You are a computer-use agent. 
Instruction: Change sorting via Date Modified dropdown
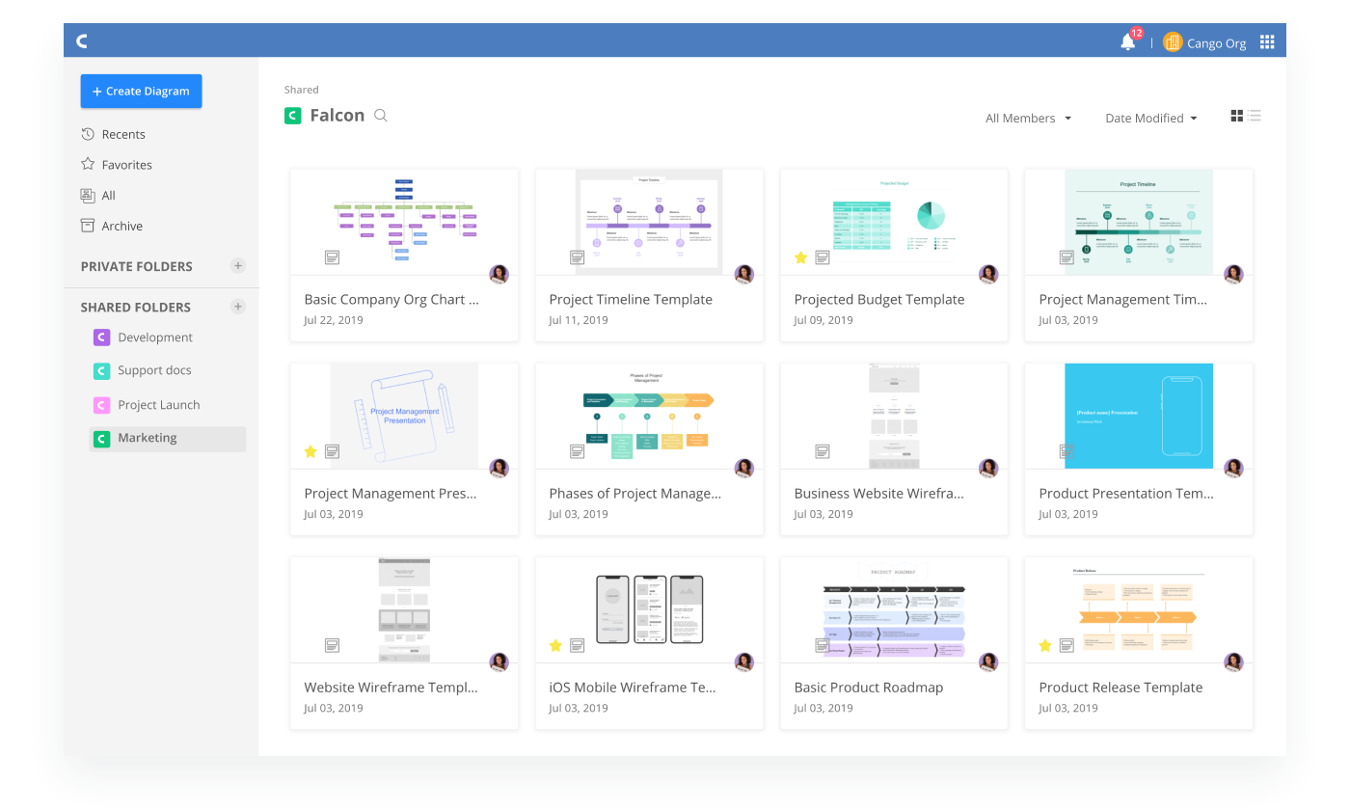tap(1150, 118)
